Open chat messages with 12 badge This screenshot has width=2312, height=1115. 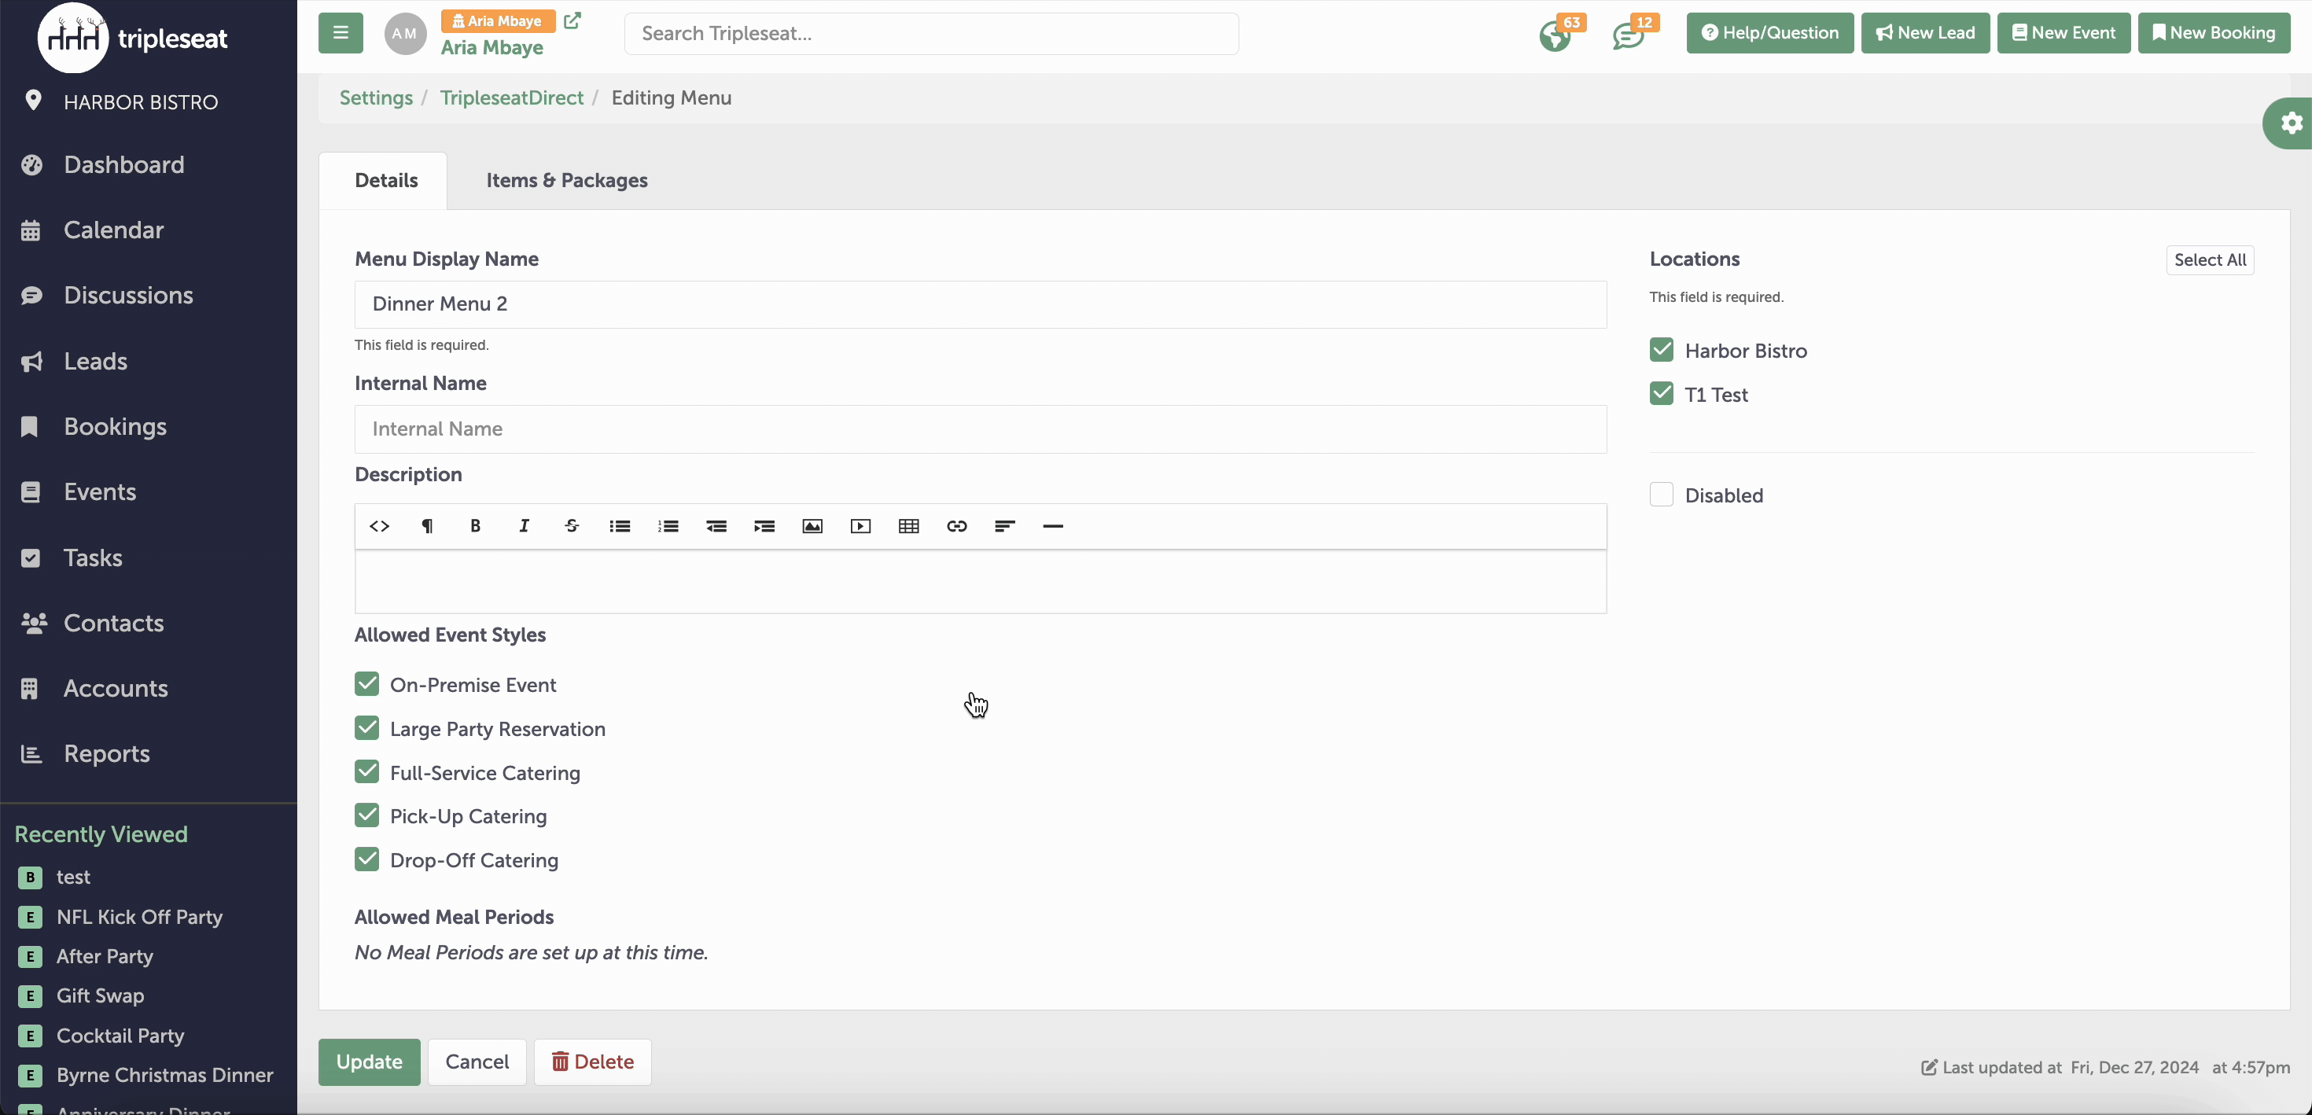1628,36
